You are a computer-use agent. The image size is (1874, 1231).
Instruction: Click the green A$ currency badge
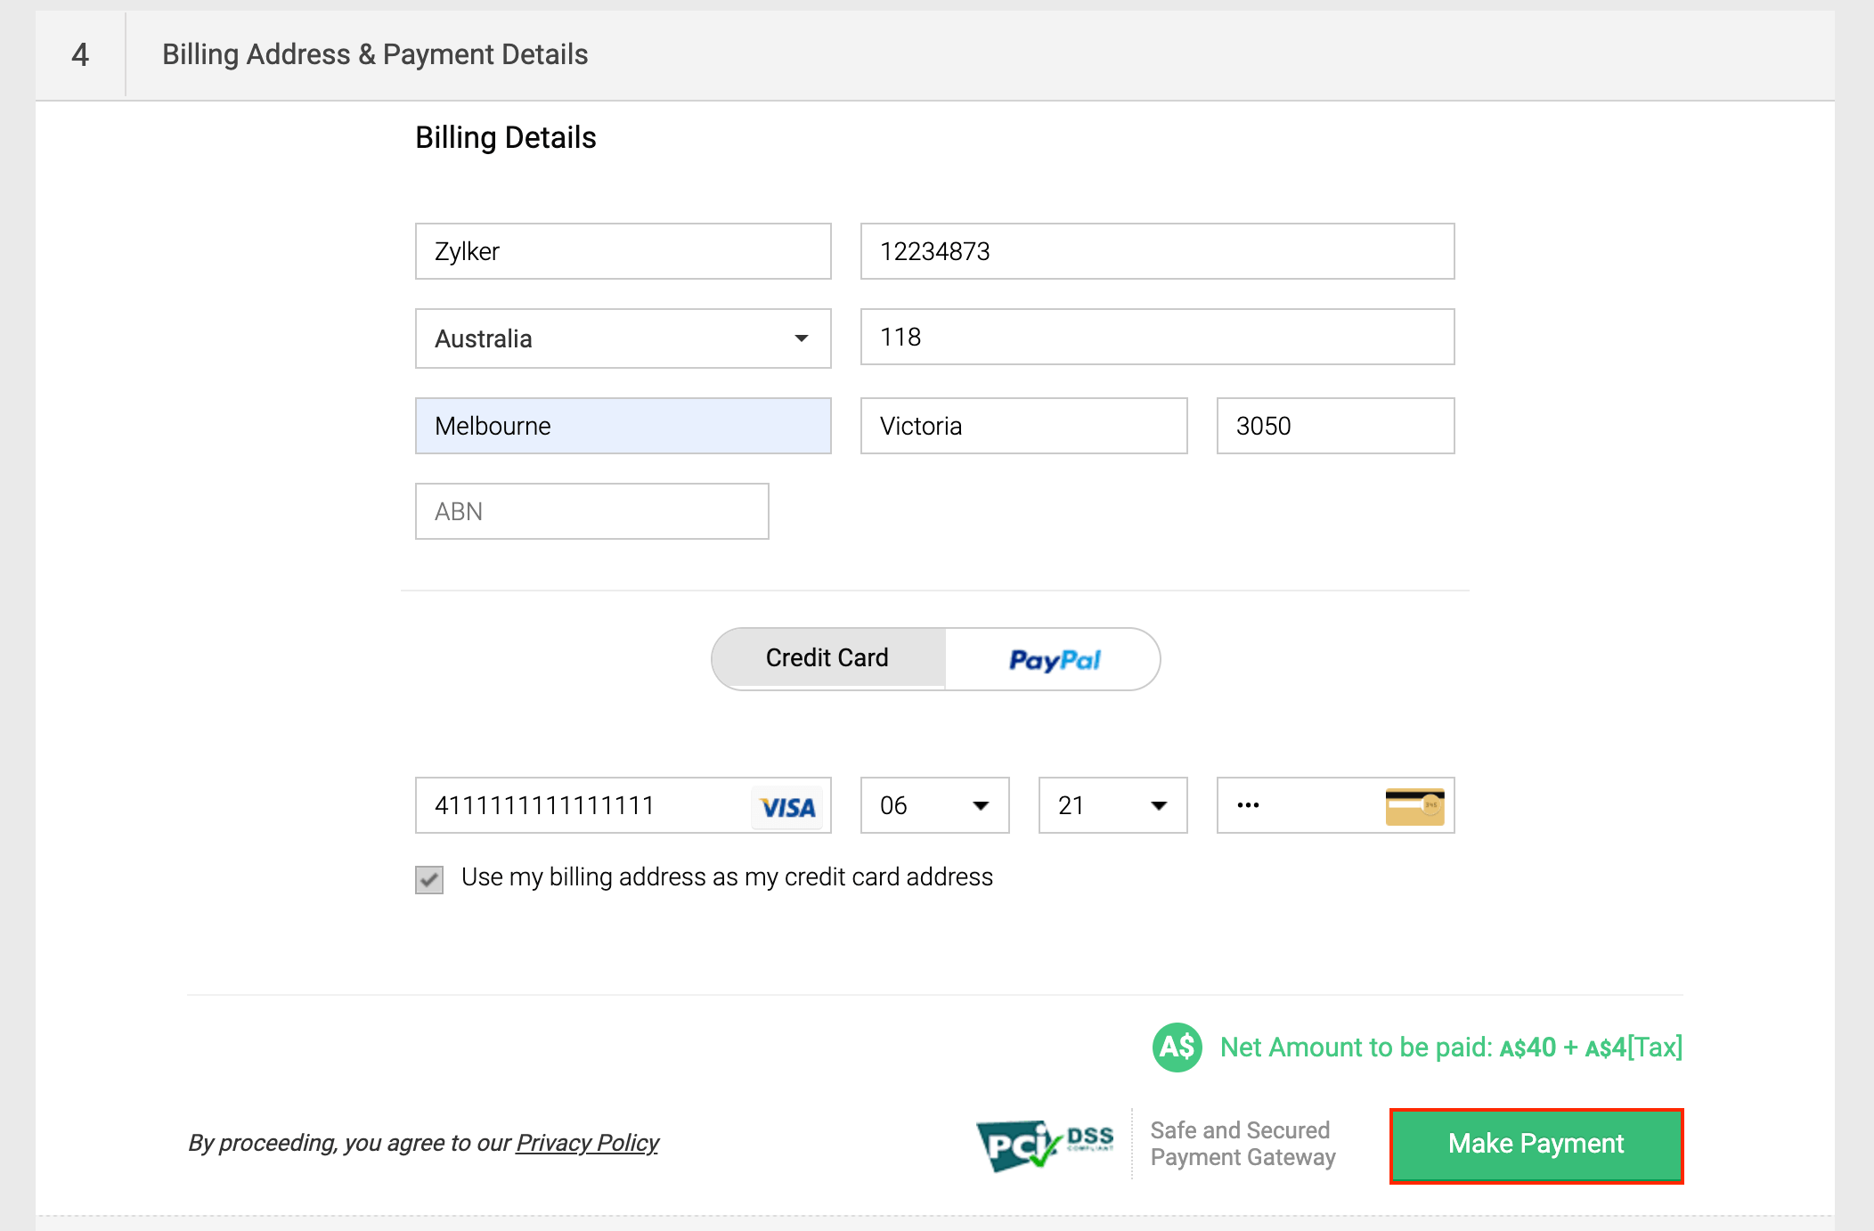[x=1177, y=1047]
